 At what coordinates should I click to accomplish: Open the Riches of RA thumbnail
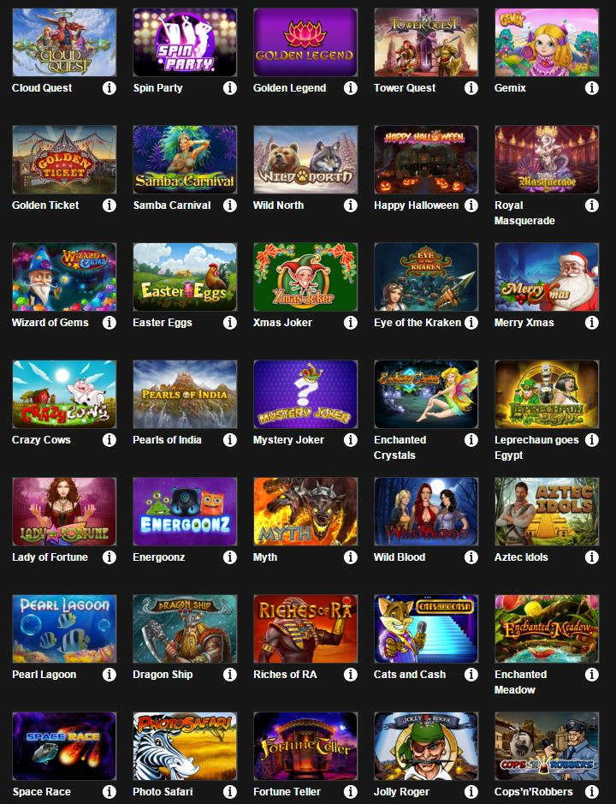(x=305, y=628)
